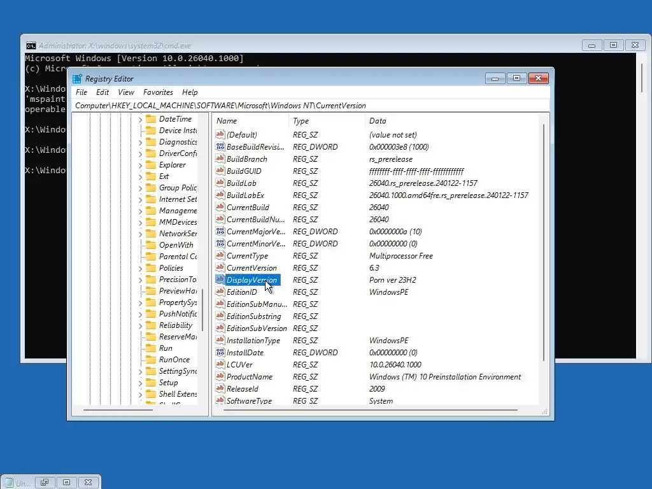Screen dimensions: 652x489
Task: Click the Policies folder icon
Action: (151, 268)
